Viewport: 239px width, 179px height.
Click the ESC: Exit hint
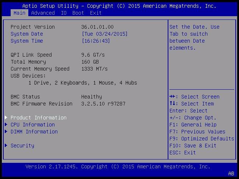click(182, 153)
